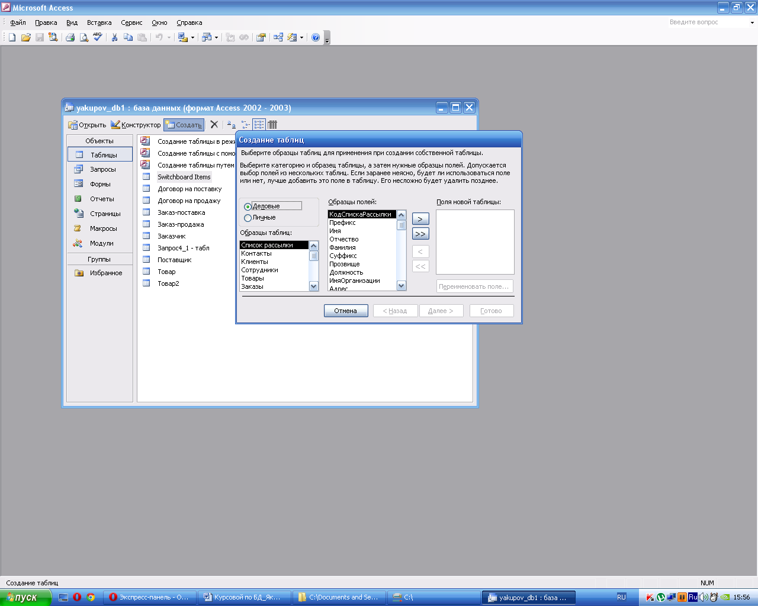Open the Relationships toolbar icon

tap(278, 37)
